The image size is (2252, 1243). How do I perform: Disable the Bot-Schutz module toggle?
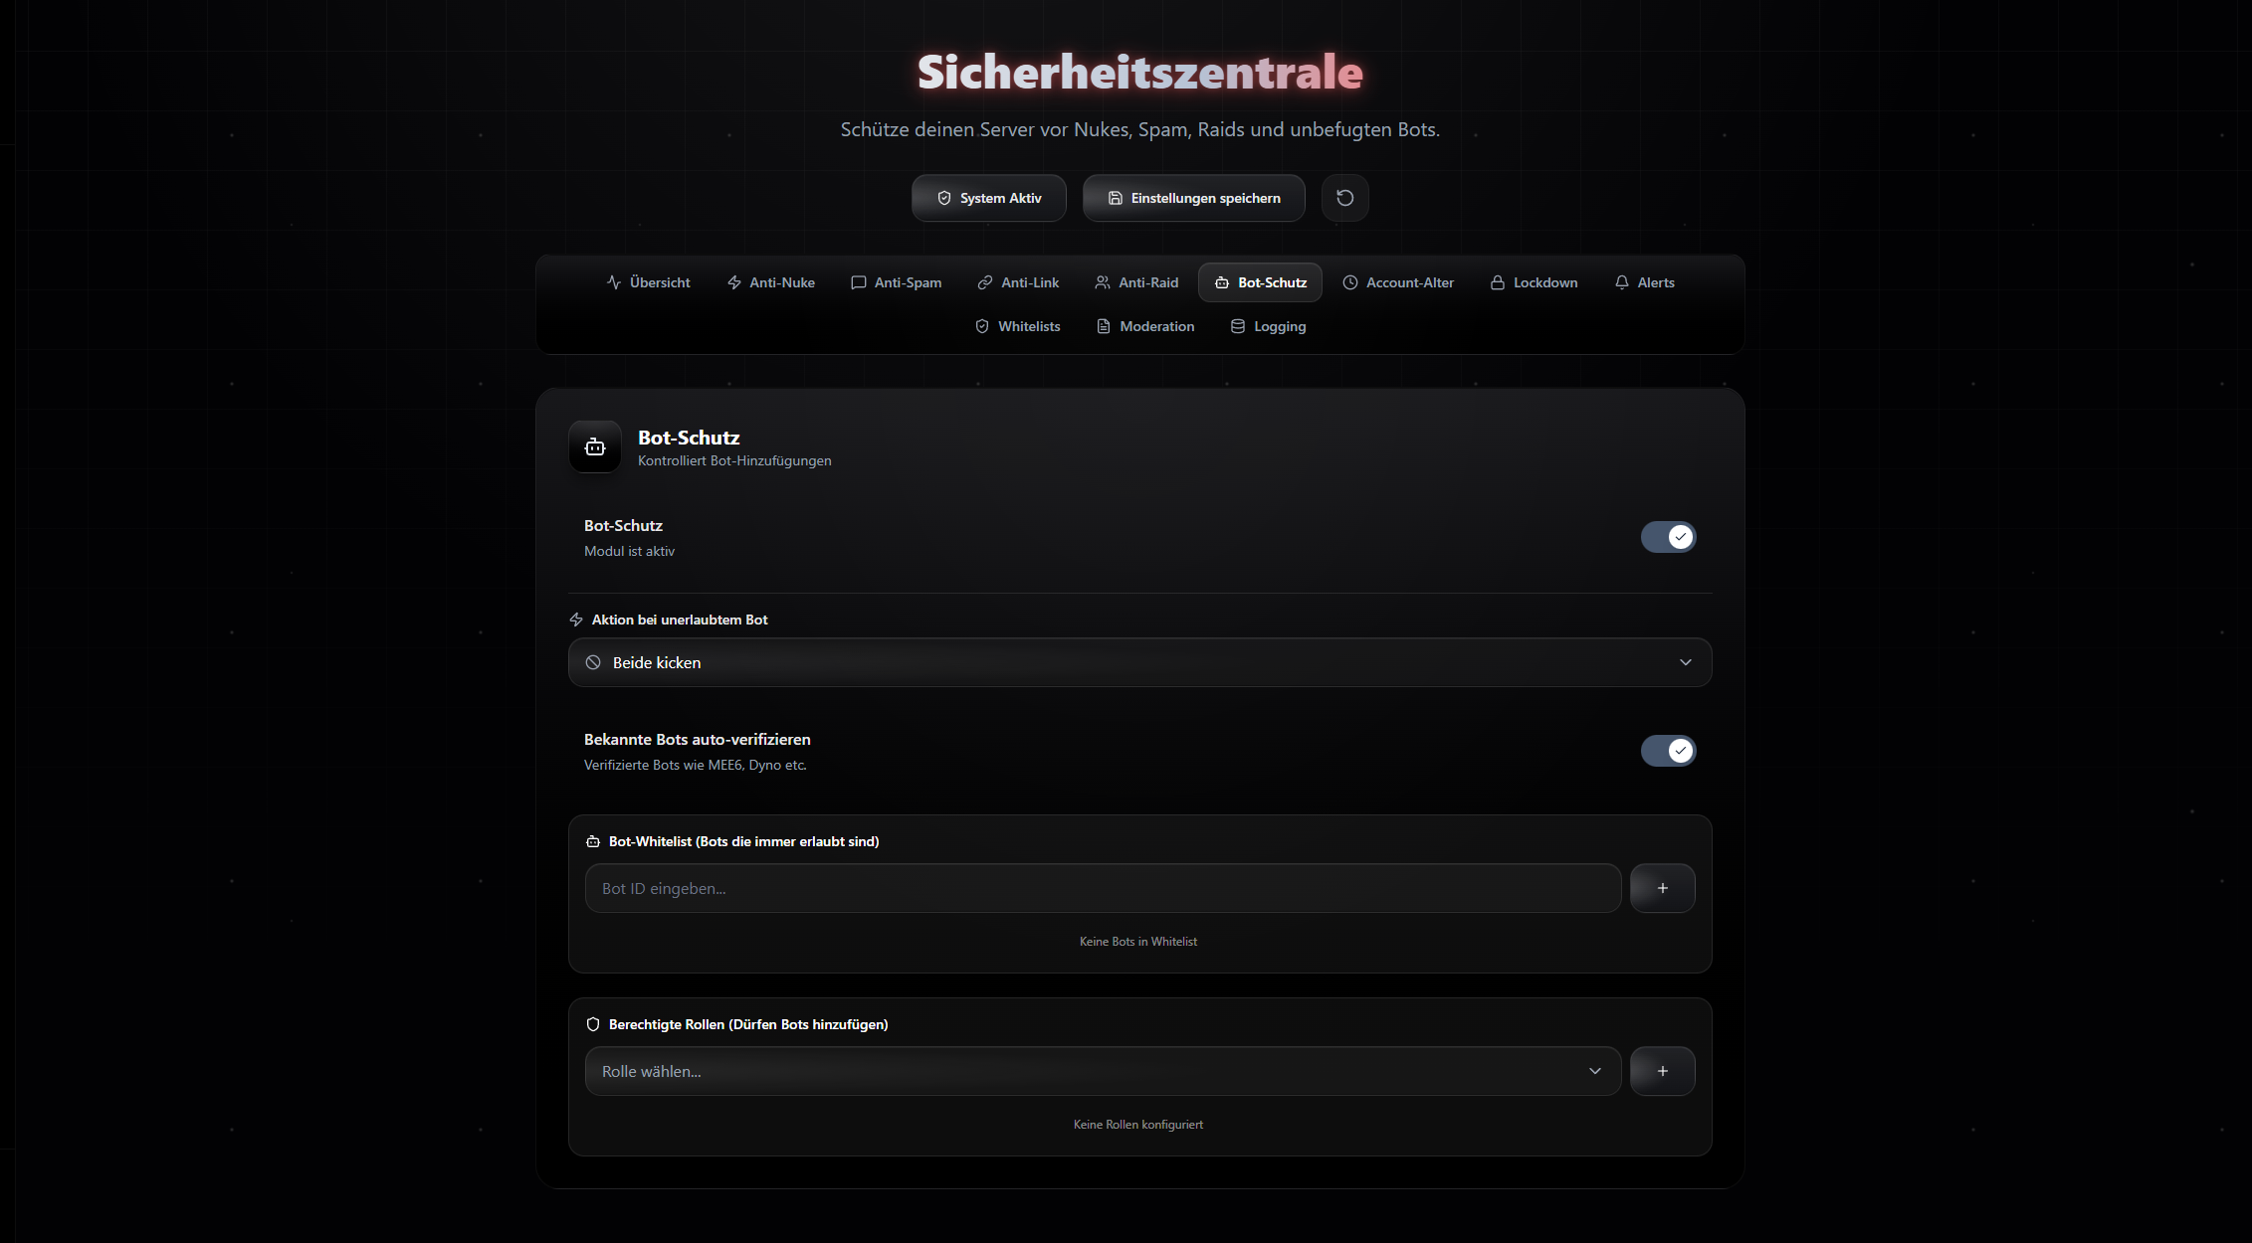pyautogui.click(x=1668, y=536)
